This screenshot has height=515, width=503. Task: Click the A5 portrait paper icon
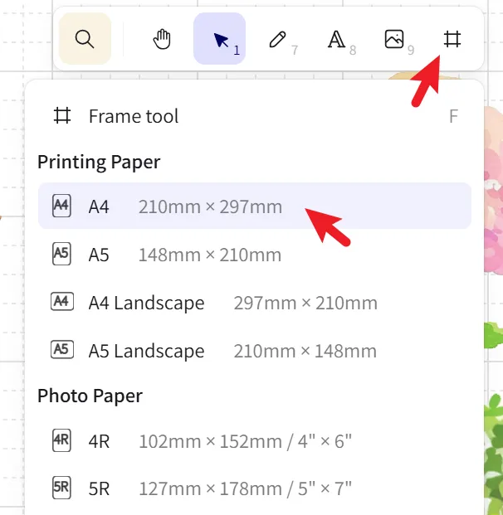(61, 254)
